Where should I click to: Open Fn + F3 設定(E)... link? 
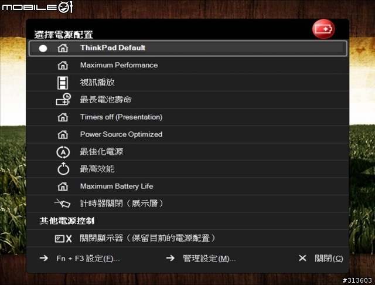point(88,259)
